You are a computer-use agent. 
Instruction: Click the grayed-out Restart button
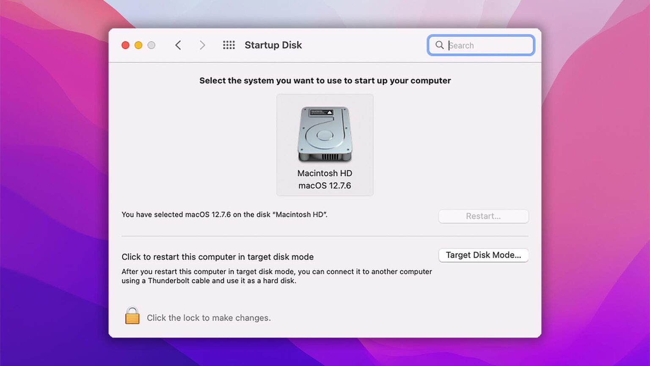(x=483, y=216)
